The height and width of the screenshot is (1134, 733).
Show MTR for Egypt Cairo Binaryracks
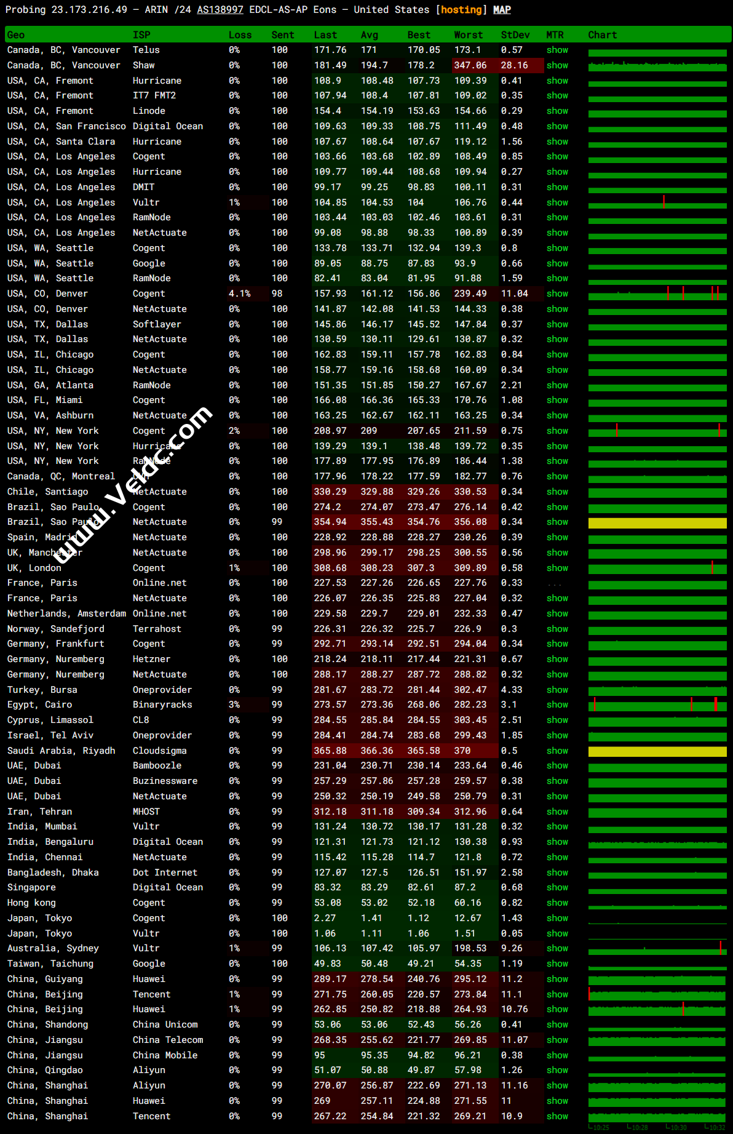[x=557, y=705]
